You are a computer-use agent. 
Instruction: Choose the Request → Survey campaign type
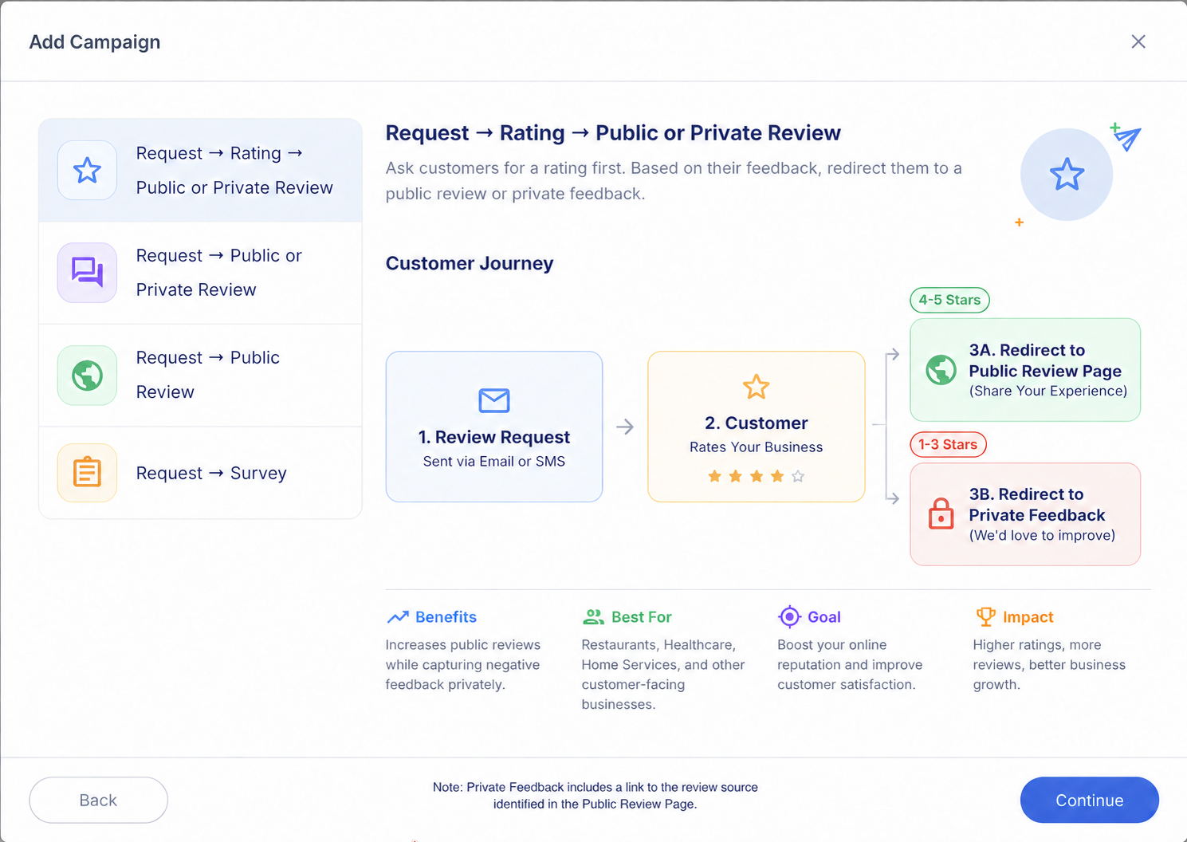pyautogui.click(x=201, y=473)
